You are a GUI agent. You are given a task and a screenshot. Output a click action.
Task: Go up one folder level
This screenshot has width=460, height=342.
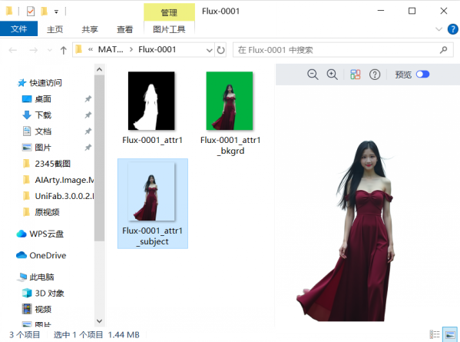click(64, 50)
